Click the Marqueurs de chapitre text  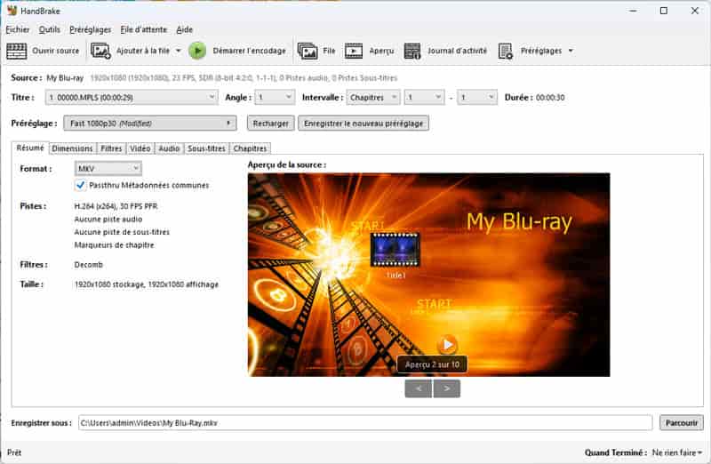pos(115,245)
